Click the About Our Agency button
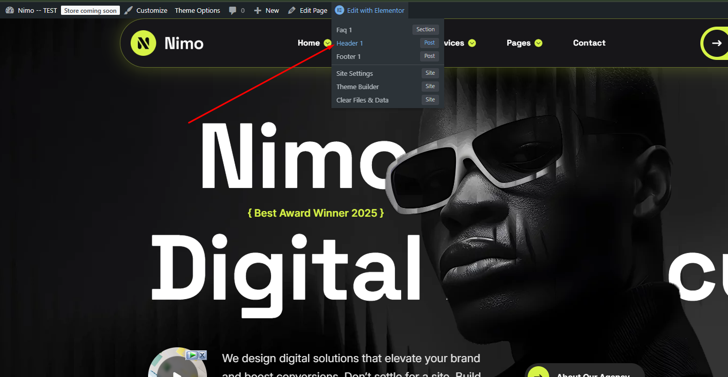The image size is (728, 377). (584, 370)
